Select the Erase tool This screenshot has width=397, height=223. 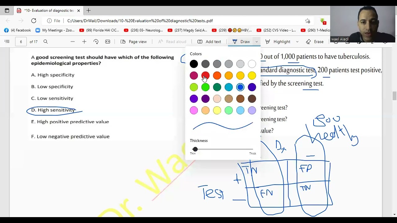(x=315, y=42)
